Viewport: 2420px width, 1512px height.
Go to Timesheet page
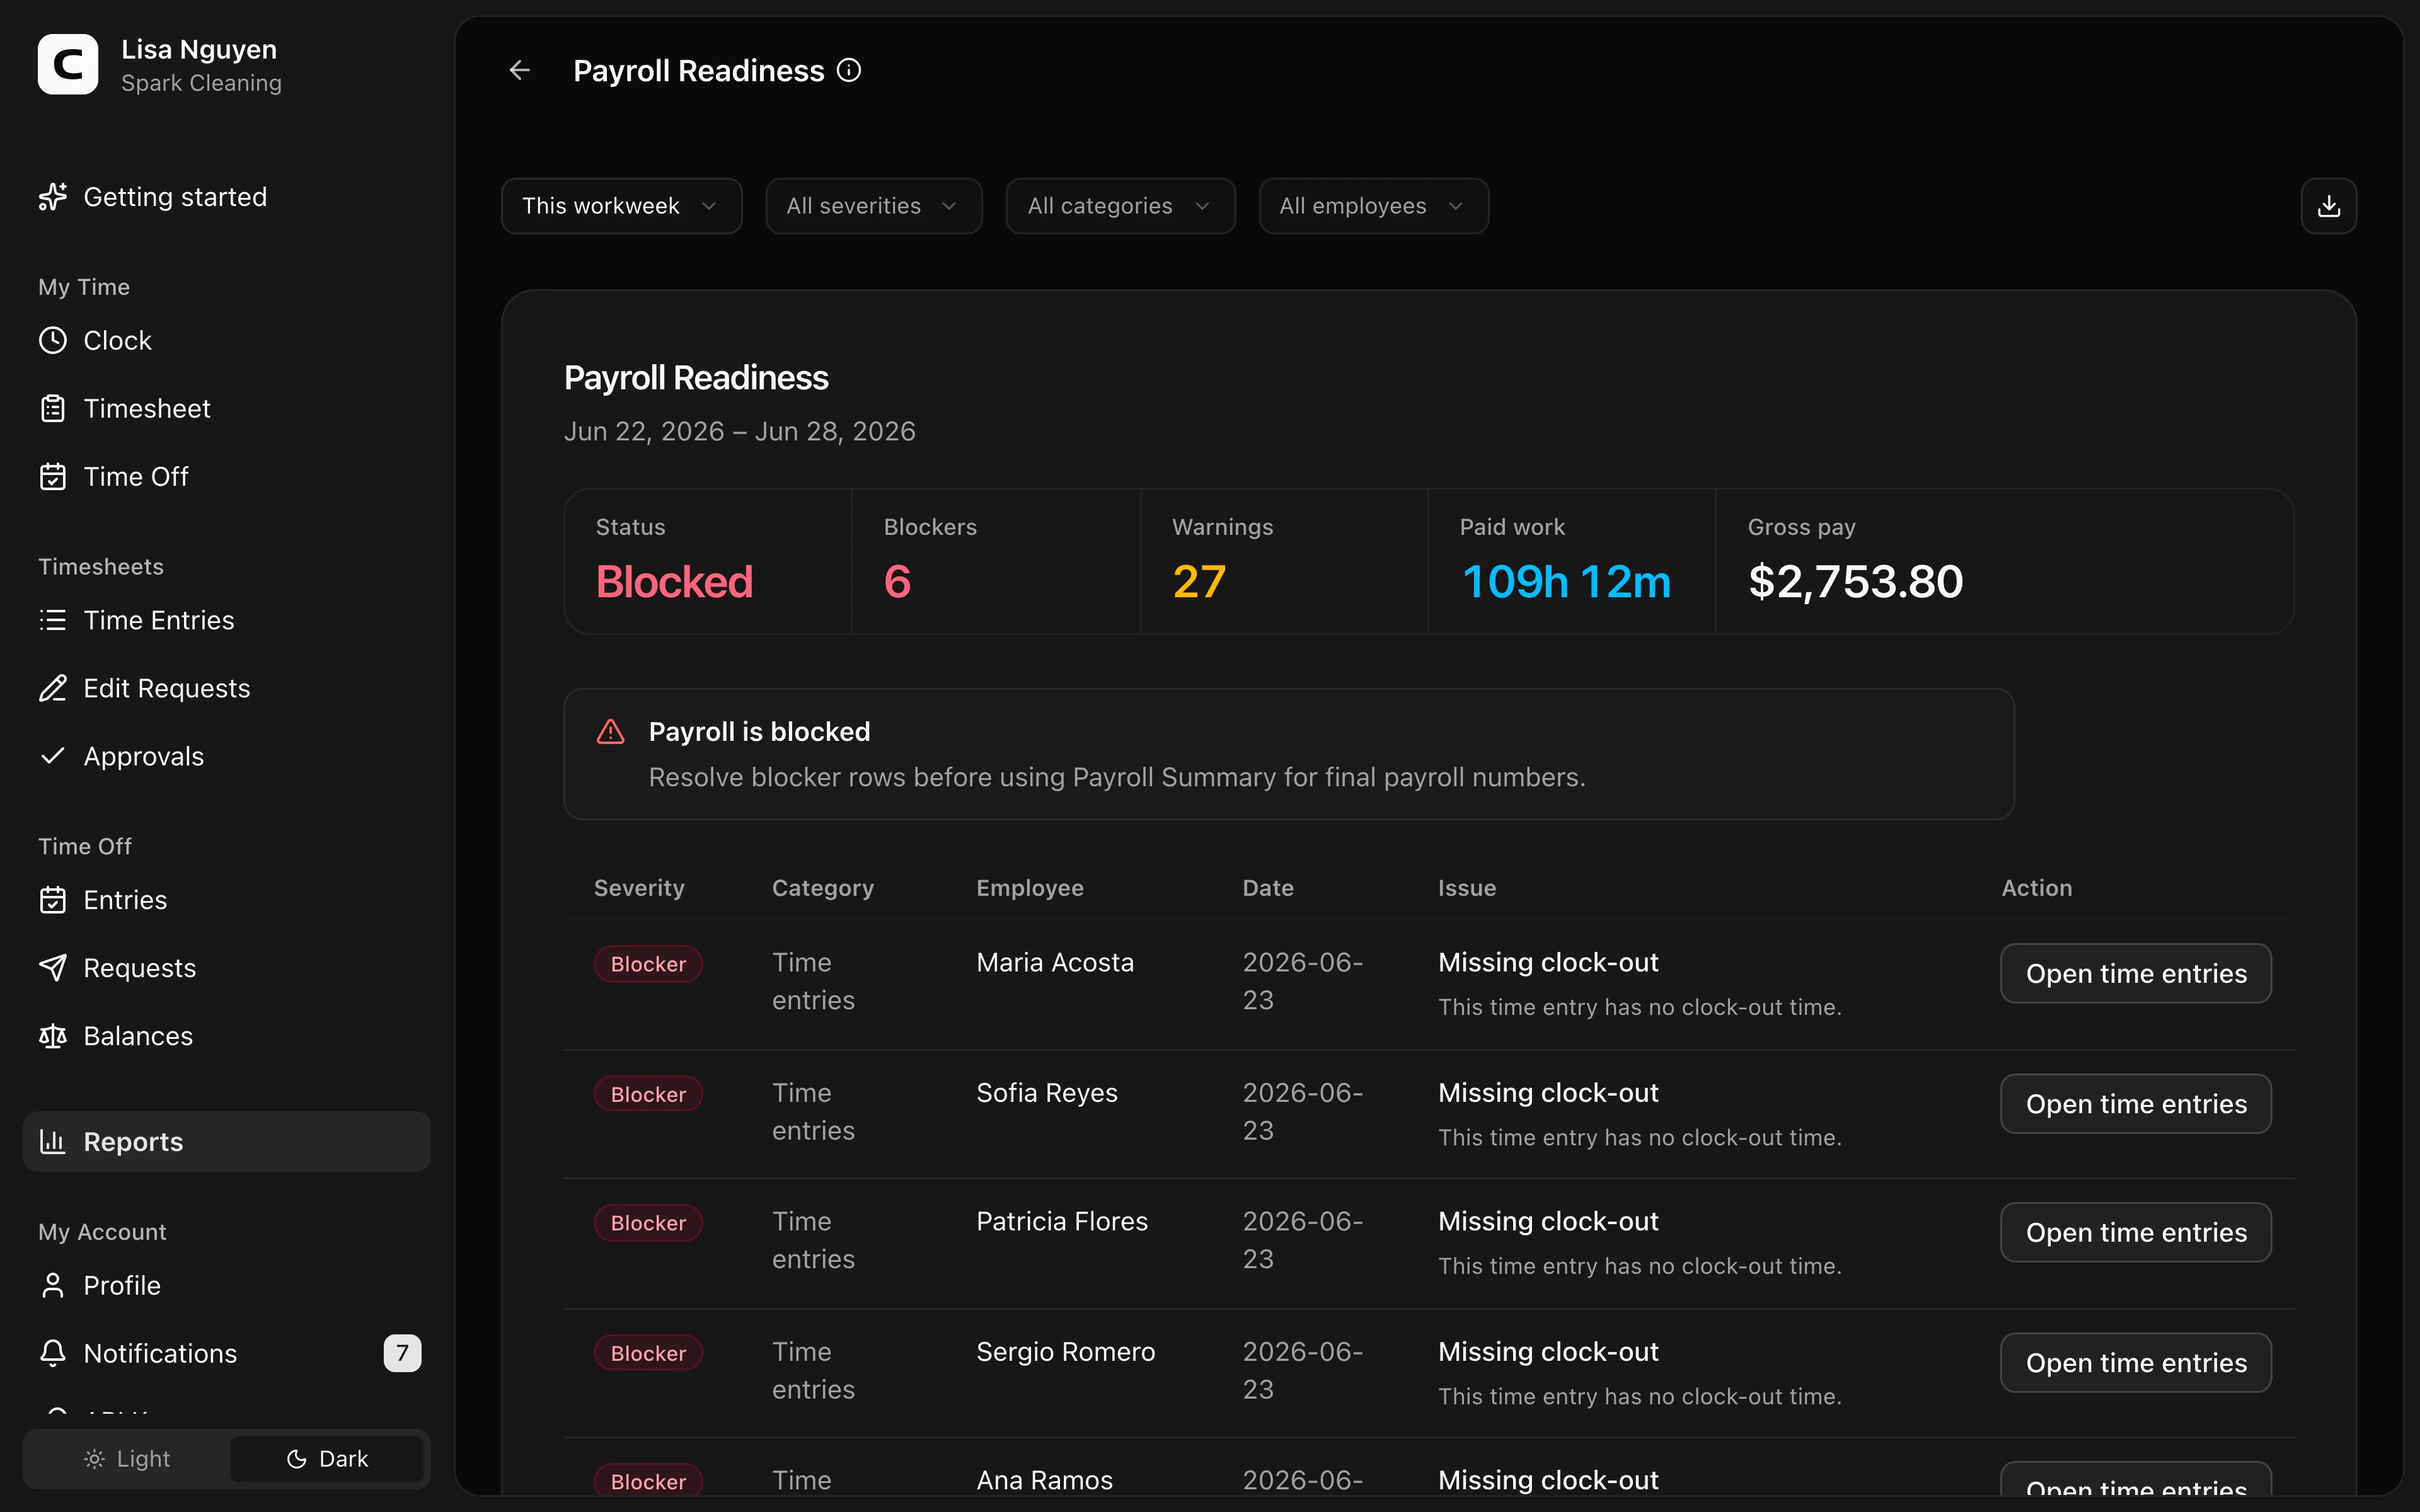[226, 409]
